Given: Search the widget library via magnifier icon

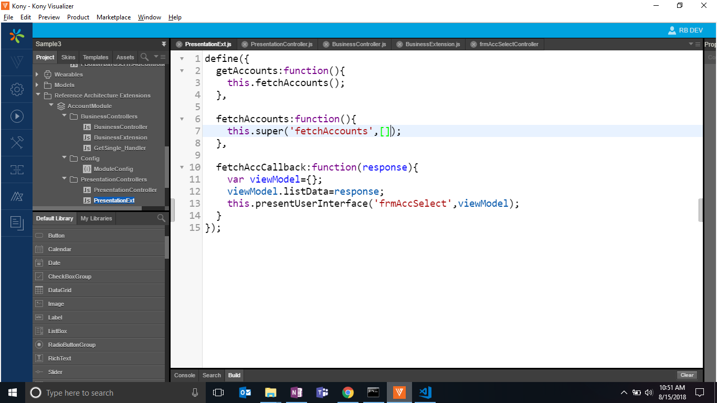Looking at the screenshot, I should tap(161, 218).
